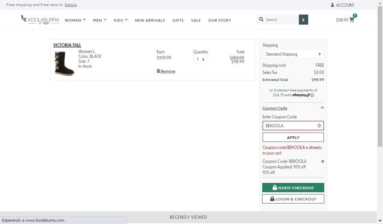Viewport: 383px width, 224px height.
Task: Click the $109.99 each price
Action: click(164, 58)
